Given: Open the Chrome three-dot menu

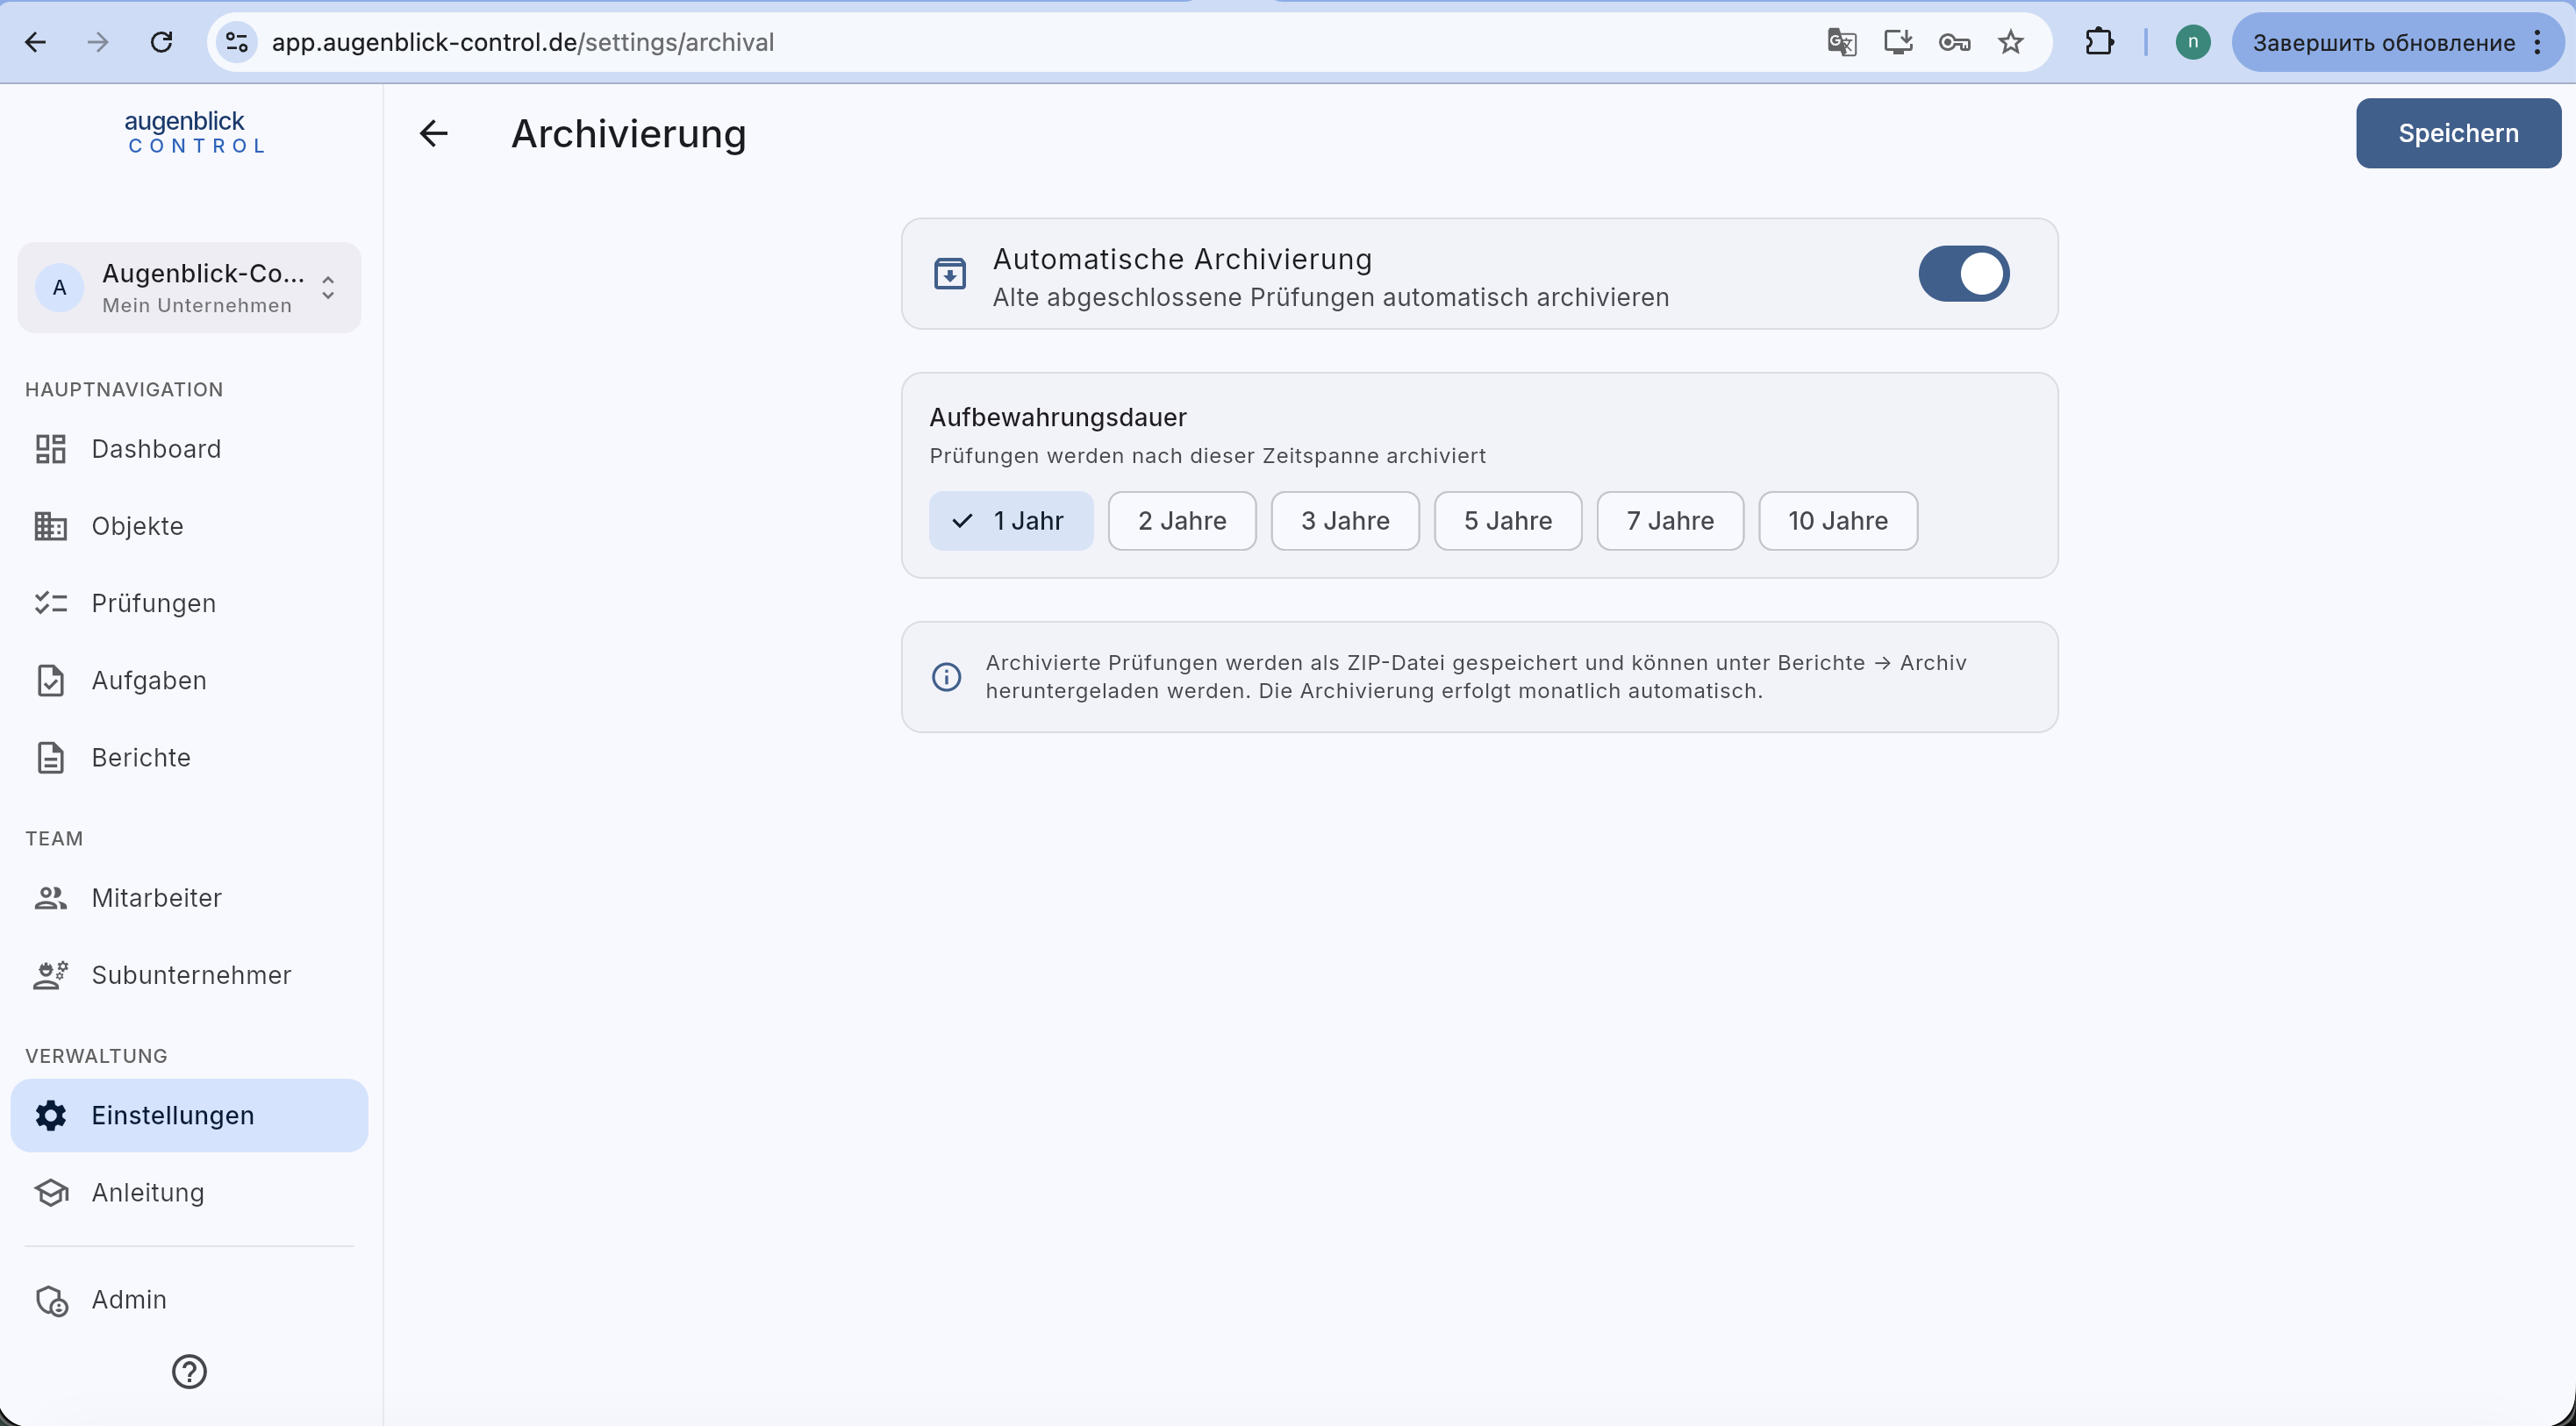Looking at the screenshot, I should point(2539,42).
